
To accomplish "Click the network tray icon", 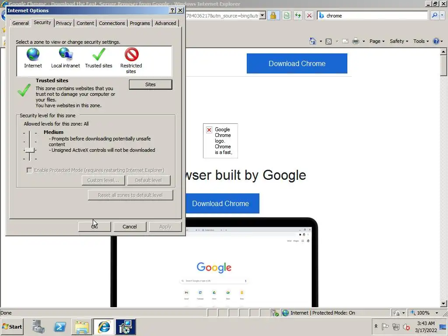I will pos(395,326).
